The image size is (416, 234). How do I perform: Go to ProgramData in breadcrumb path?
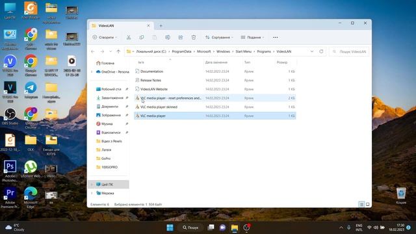[x=181, y=51]
